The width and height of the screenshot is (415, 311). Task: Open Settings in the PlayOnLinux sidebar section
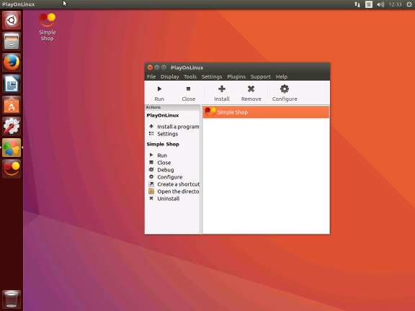click(x=164, y=134)
